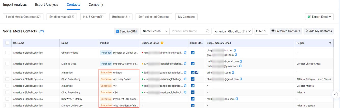Click the Region column filter icon
The height and width of the screenshot is (108, 340).
(x=330, y=43)
